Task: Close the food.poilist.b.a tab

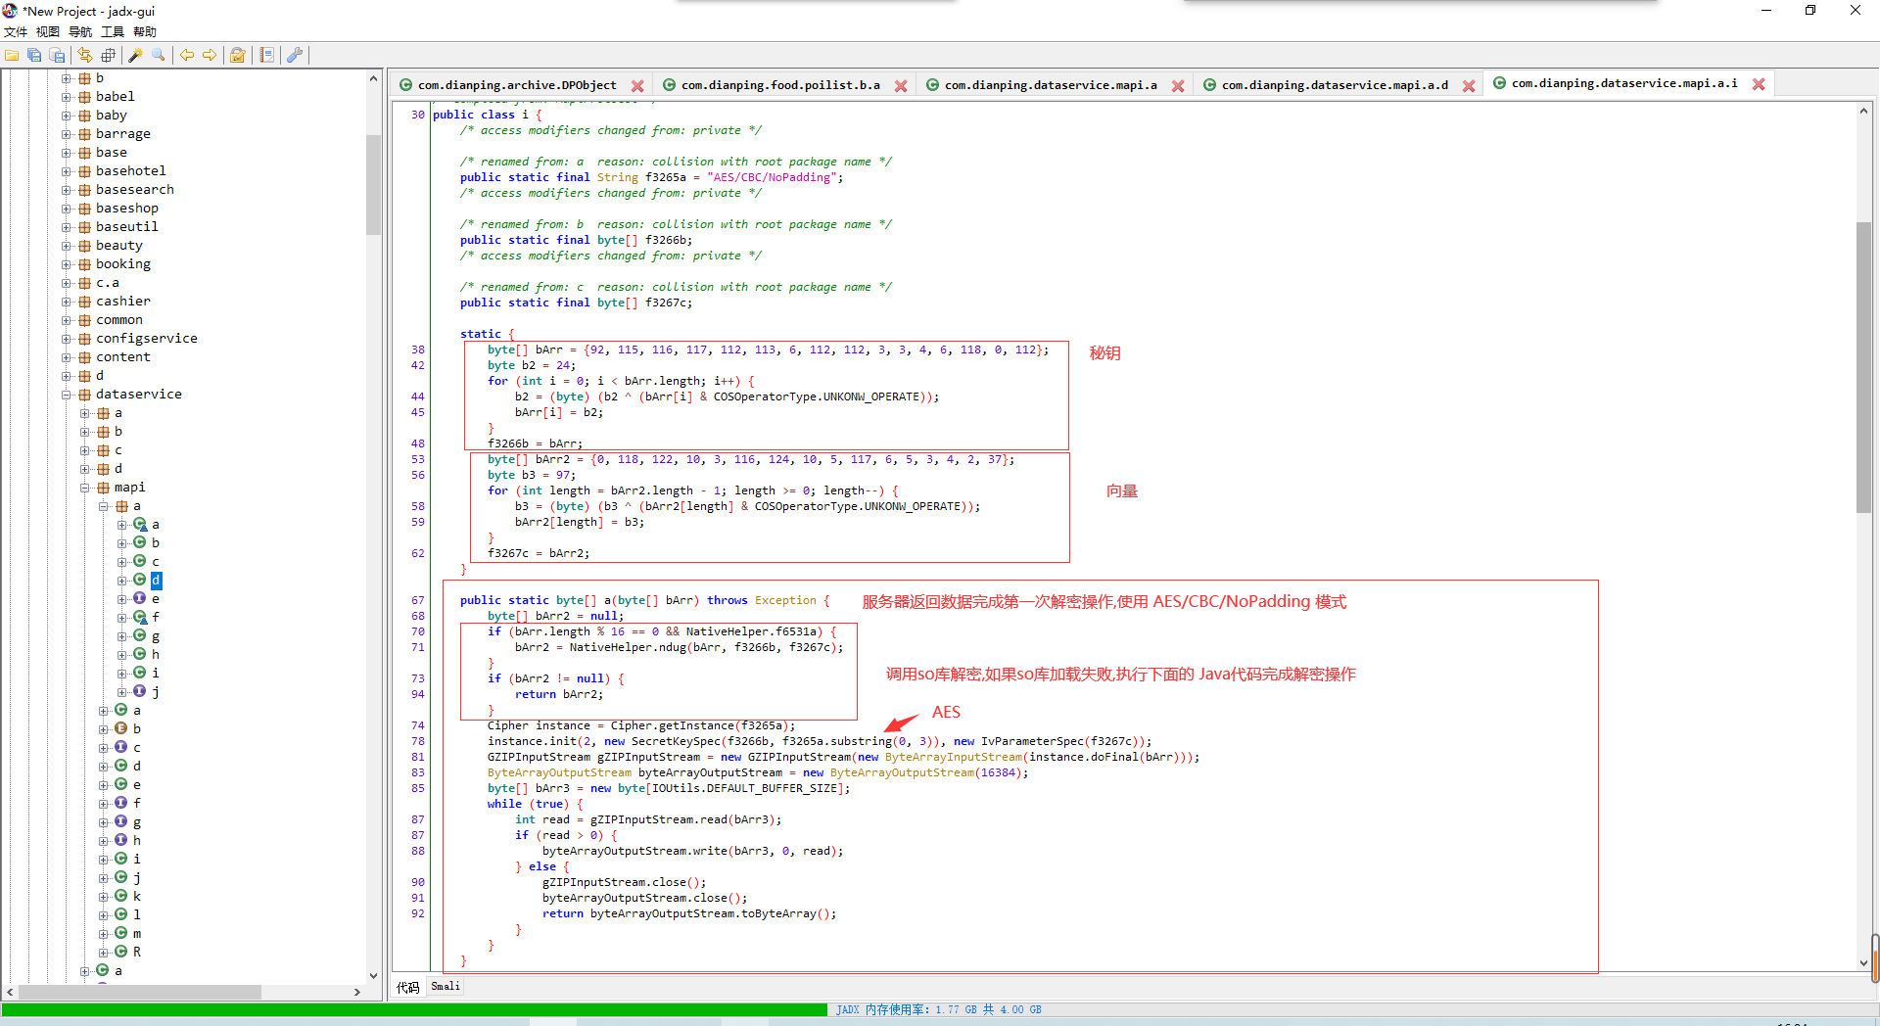Action: 901,86
